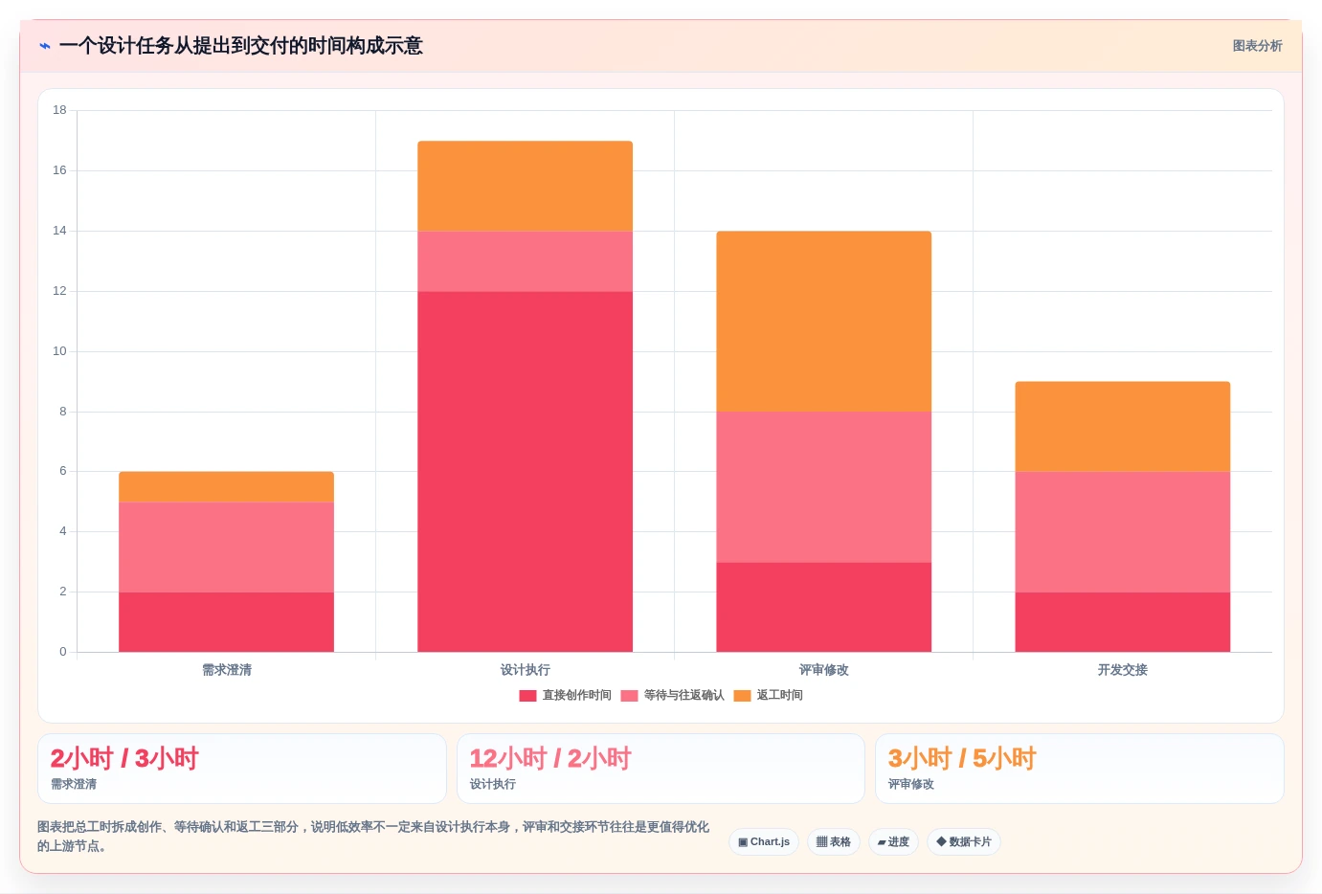Screen dimensions: 1322x894
Task: Open the 设计执行 stat card
Action: tap(661, 769)
